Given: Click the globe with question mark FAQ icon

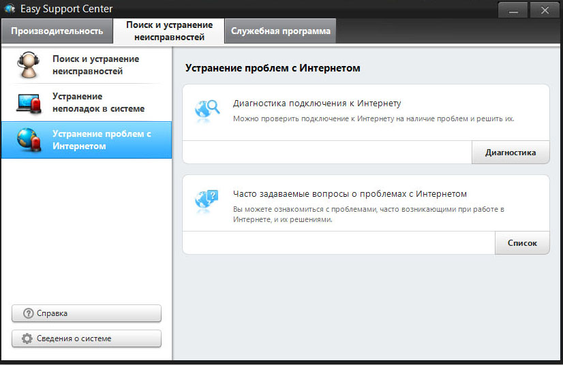Looking at the screenshot, I should [x=207, y=201].
